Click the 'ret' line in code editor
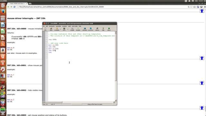 point(50,52)
